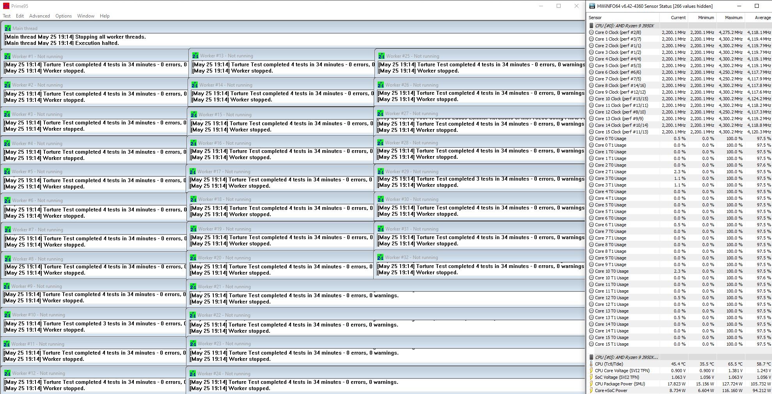The width and height of the screenshot is (772, 394).
Task: Click the Worker #11 window icon
Action: 7,344
